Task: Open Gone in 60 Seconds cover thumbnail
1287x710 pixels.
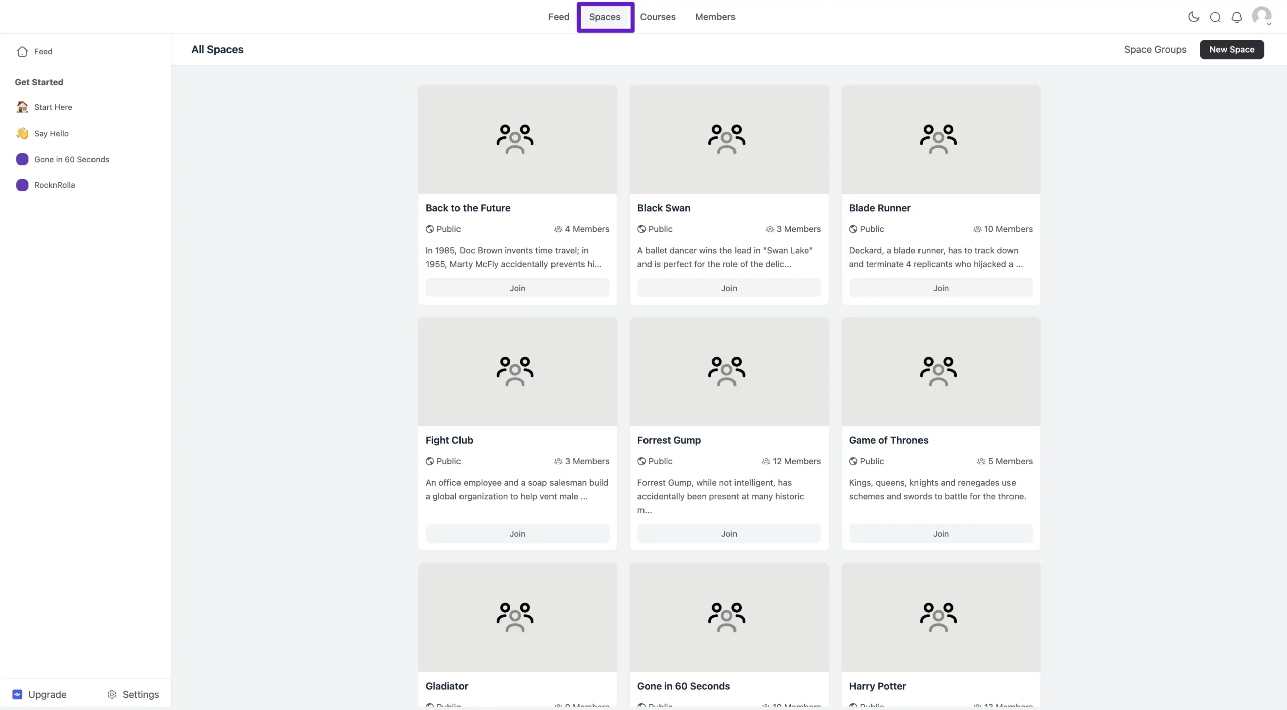Action: pyautogui.click(x=729, y=617)
